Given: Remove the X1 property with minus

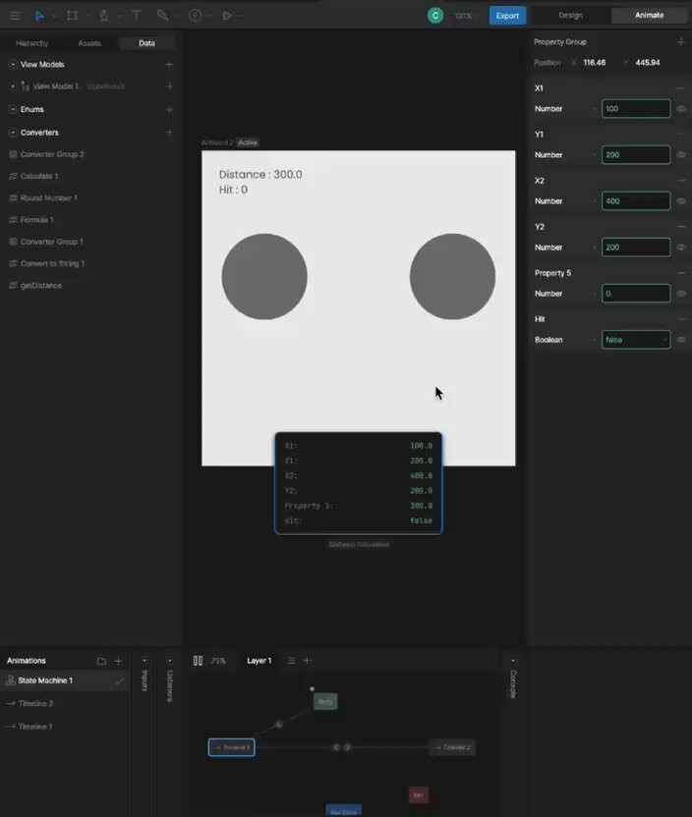Looking at the screenshot, I should click(680, 88).
